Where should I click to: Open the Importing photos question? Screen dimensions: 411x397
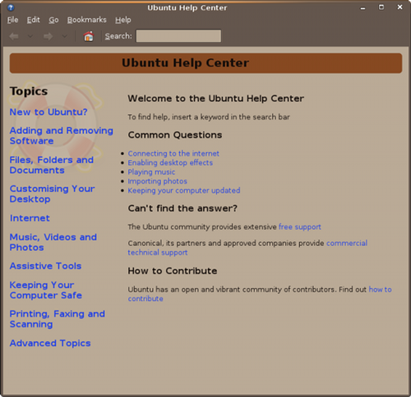[x=157, y=181]
